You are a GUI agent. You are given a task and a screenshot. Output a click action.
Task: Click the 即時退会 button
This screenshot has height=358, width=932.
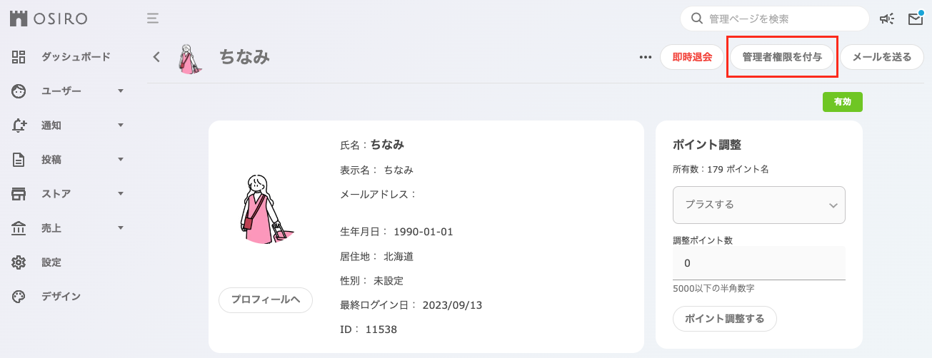point(692,58)
